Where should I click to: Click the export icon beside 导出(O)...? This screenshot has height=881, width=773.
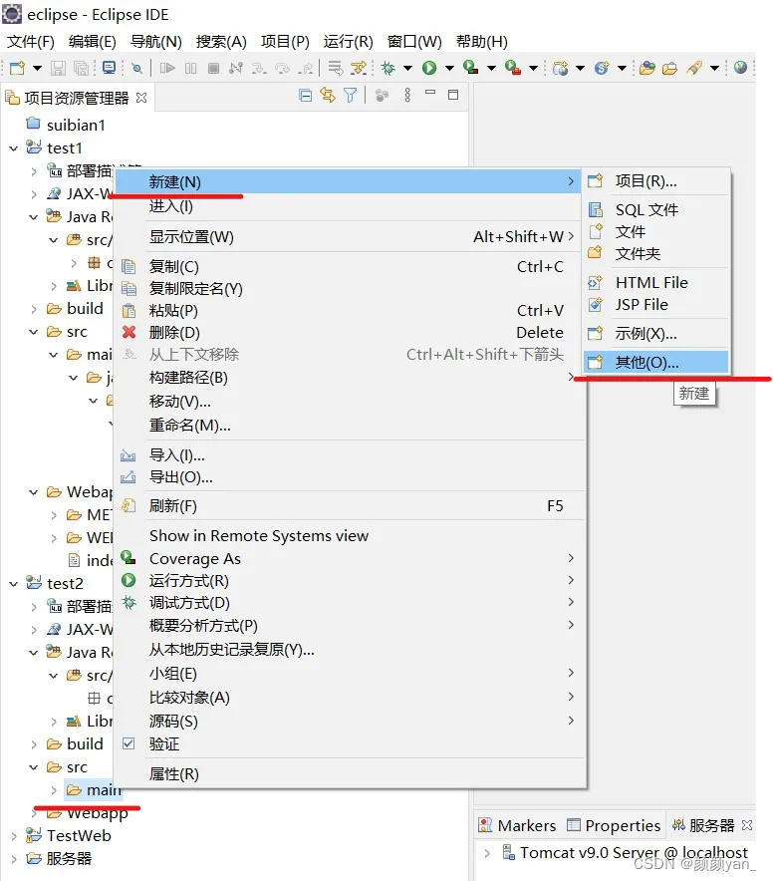click(x=129, y=477)
